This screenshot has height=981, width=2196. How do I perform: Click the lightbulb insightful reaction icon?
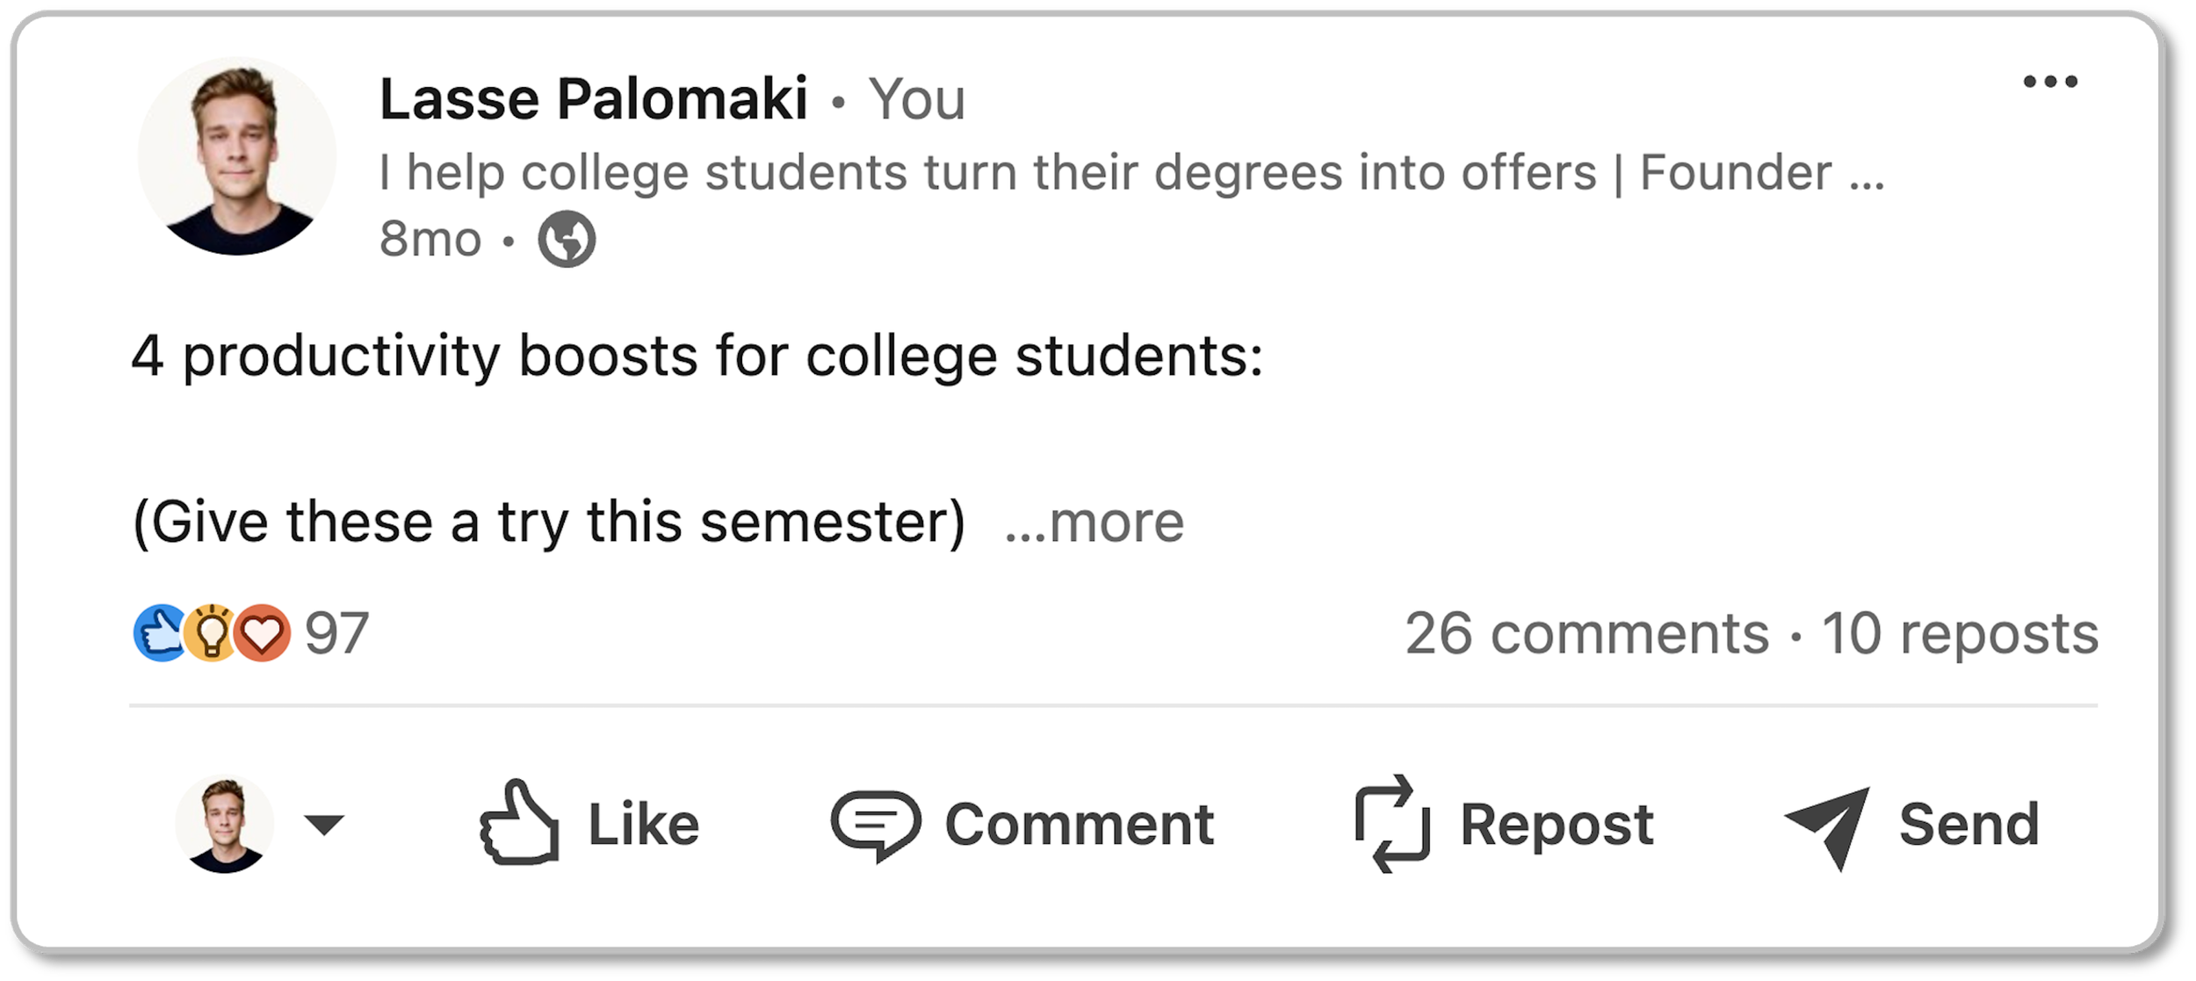211,633
